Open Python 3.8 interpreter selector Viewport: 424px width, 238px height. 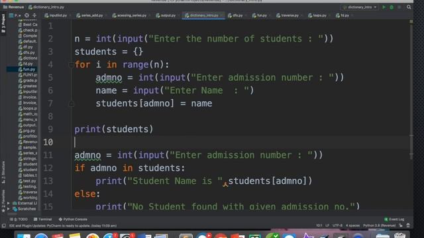pyautogui.click(x=379, y=225)
